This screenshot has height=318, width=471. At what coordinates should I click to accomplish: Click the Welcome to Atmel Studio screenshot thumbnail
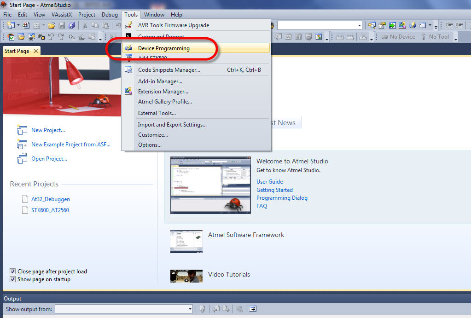(x=210, y=185)
